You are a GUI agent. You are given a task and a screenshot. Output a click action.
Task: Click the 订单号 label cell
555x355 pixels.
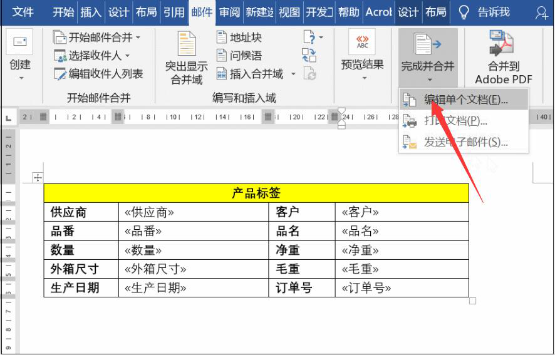(302, 288)
